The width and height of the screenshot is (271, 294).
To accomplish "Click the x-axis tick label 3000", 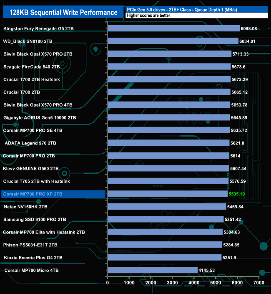I will (x=172, y=283).
